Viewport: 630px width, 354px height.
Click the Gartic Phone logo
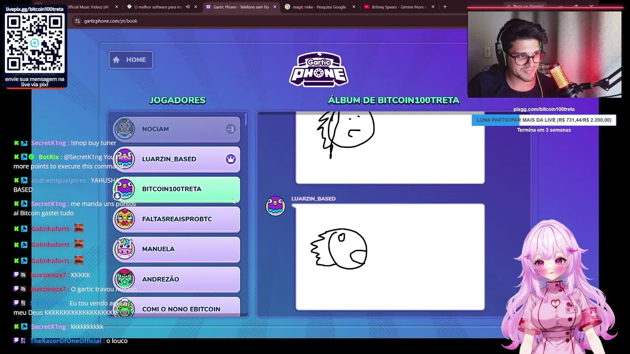(x=319, y=69)
